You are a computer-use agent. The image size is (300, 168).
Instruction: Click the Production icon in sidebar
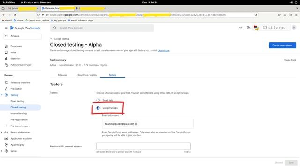click(6, 89)
